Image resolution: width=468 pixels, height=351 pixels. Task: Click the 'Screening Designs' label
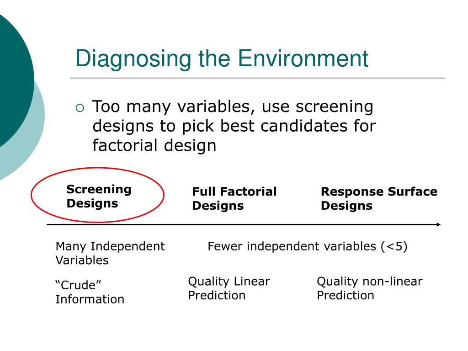pyautogui.click(x=99, y=196)
